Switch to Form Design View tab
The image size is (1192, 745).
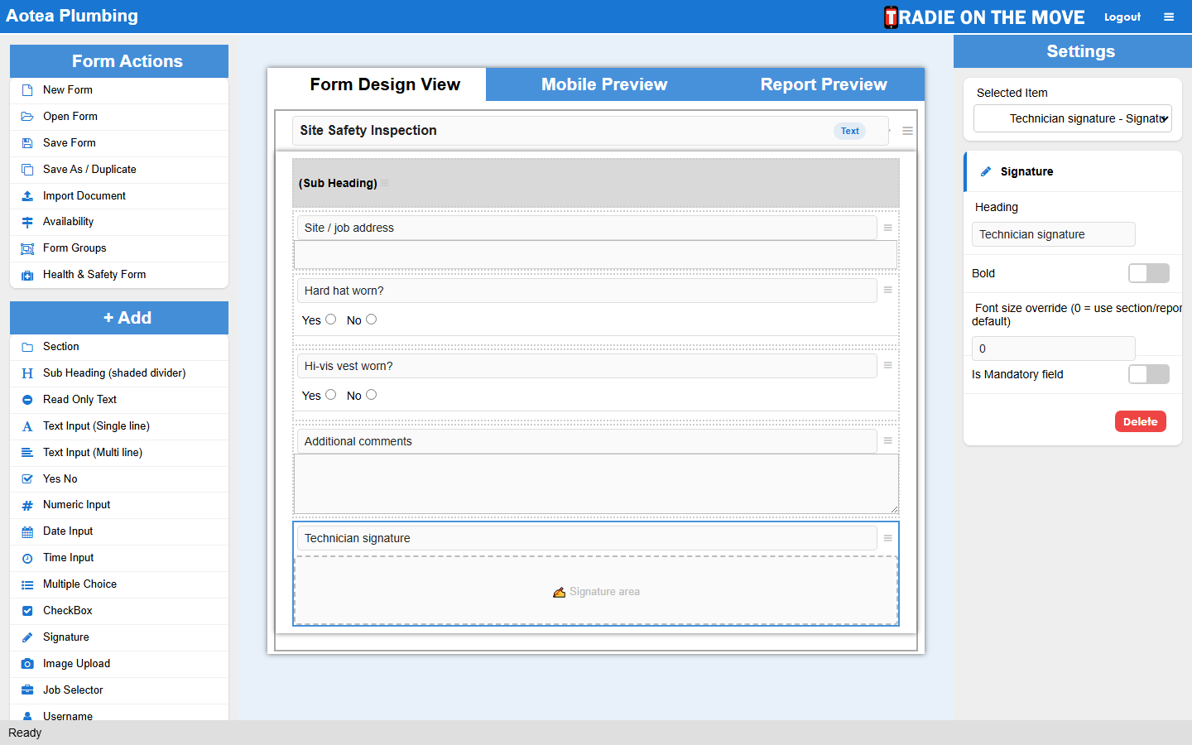coord(385,84)
